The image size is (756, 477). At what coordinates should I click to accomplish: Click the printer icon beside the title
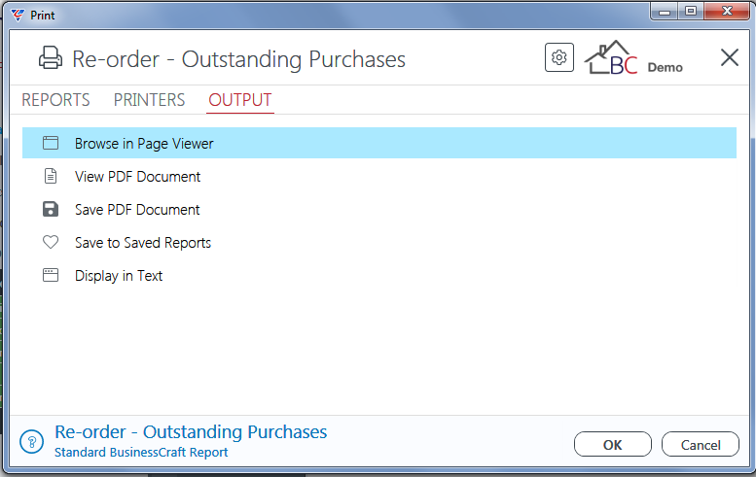(51, 58)
